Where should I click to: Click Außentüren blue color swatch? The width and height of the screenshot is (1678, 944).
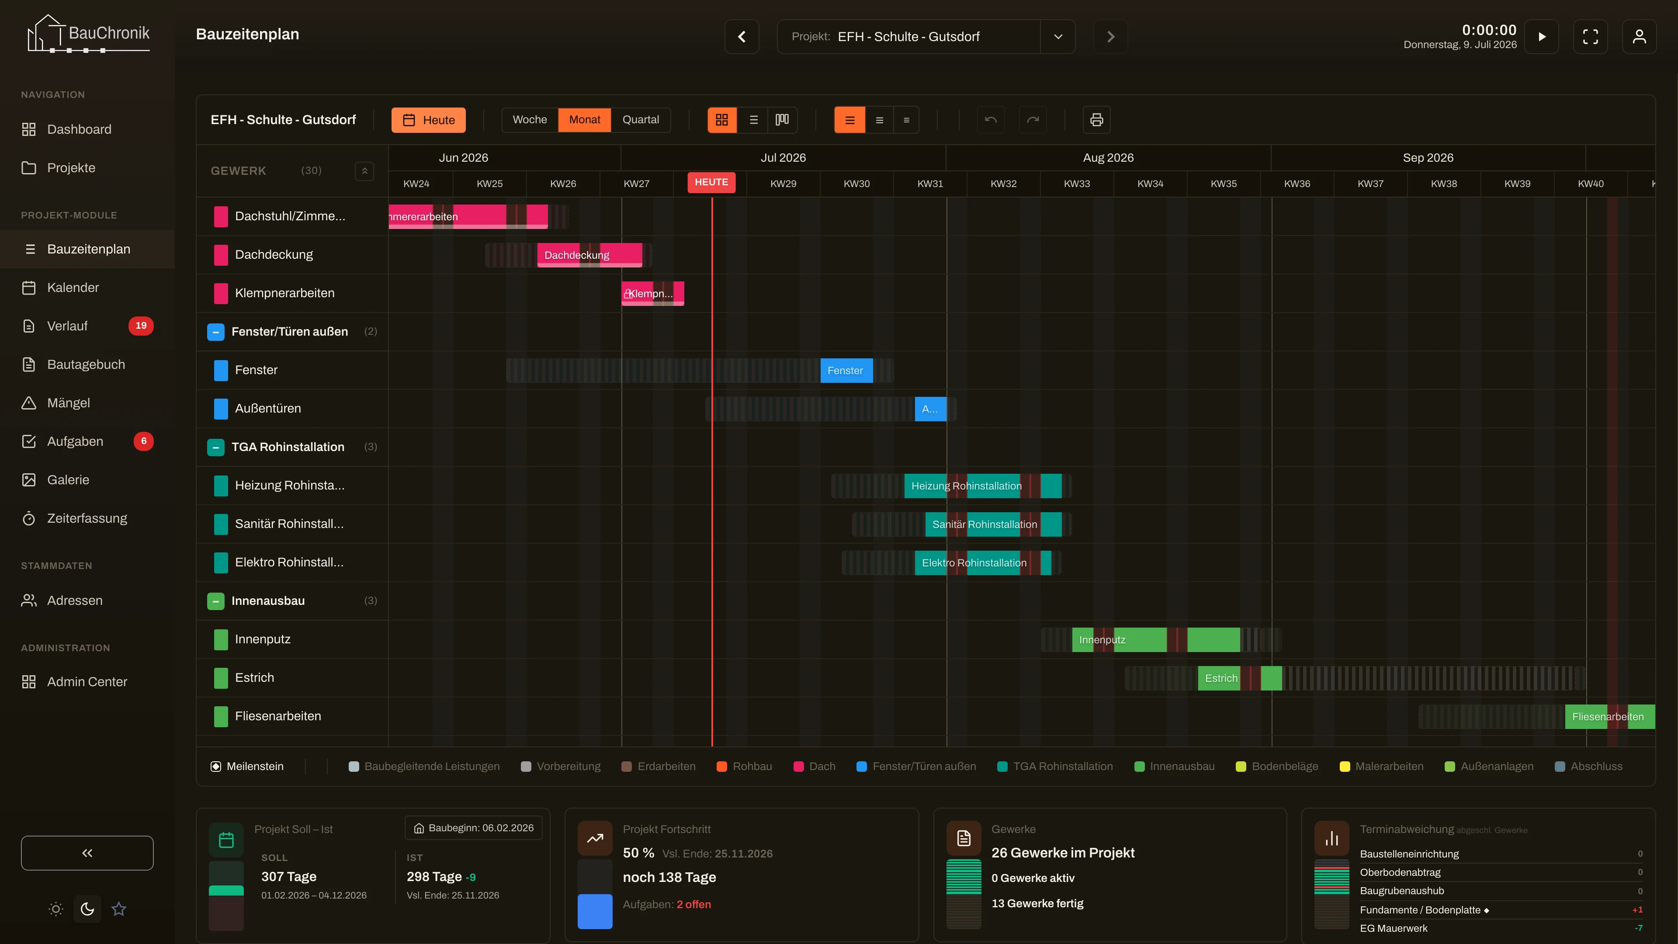(221, 409)
